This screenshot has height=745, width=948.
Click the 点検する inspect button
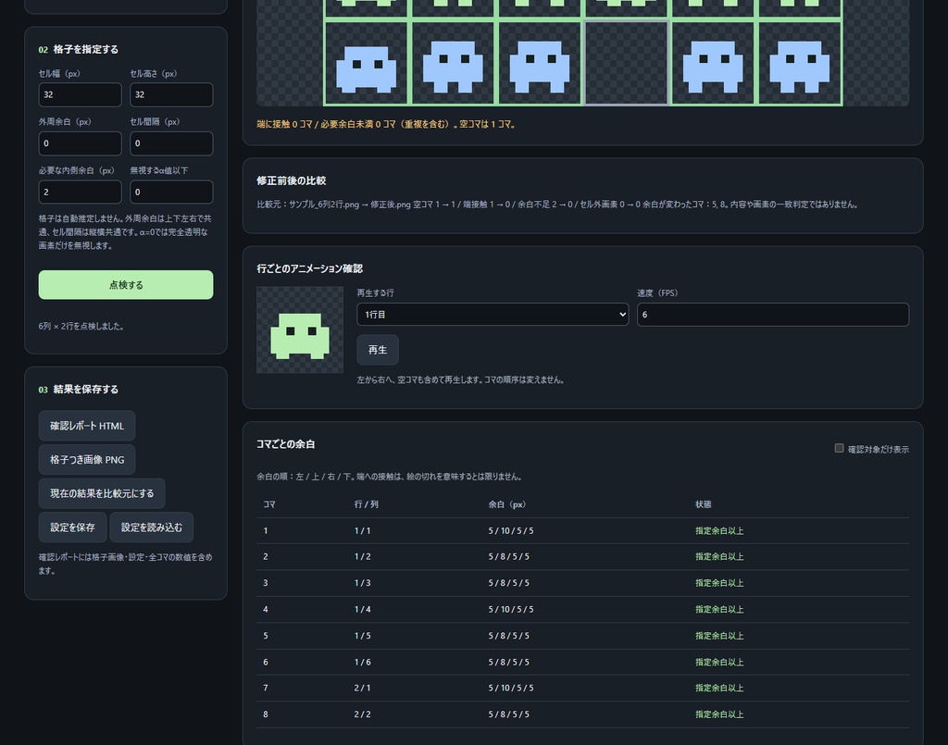126,285
